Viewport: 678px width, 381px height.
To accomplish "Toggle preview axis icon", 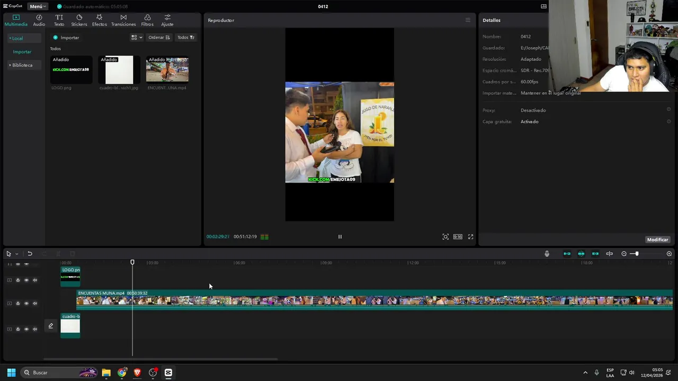I will (x=609, y=254).
